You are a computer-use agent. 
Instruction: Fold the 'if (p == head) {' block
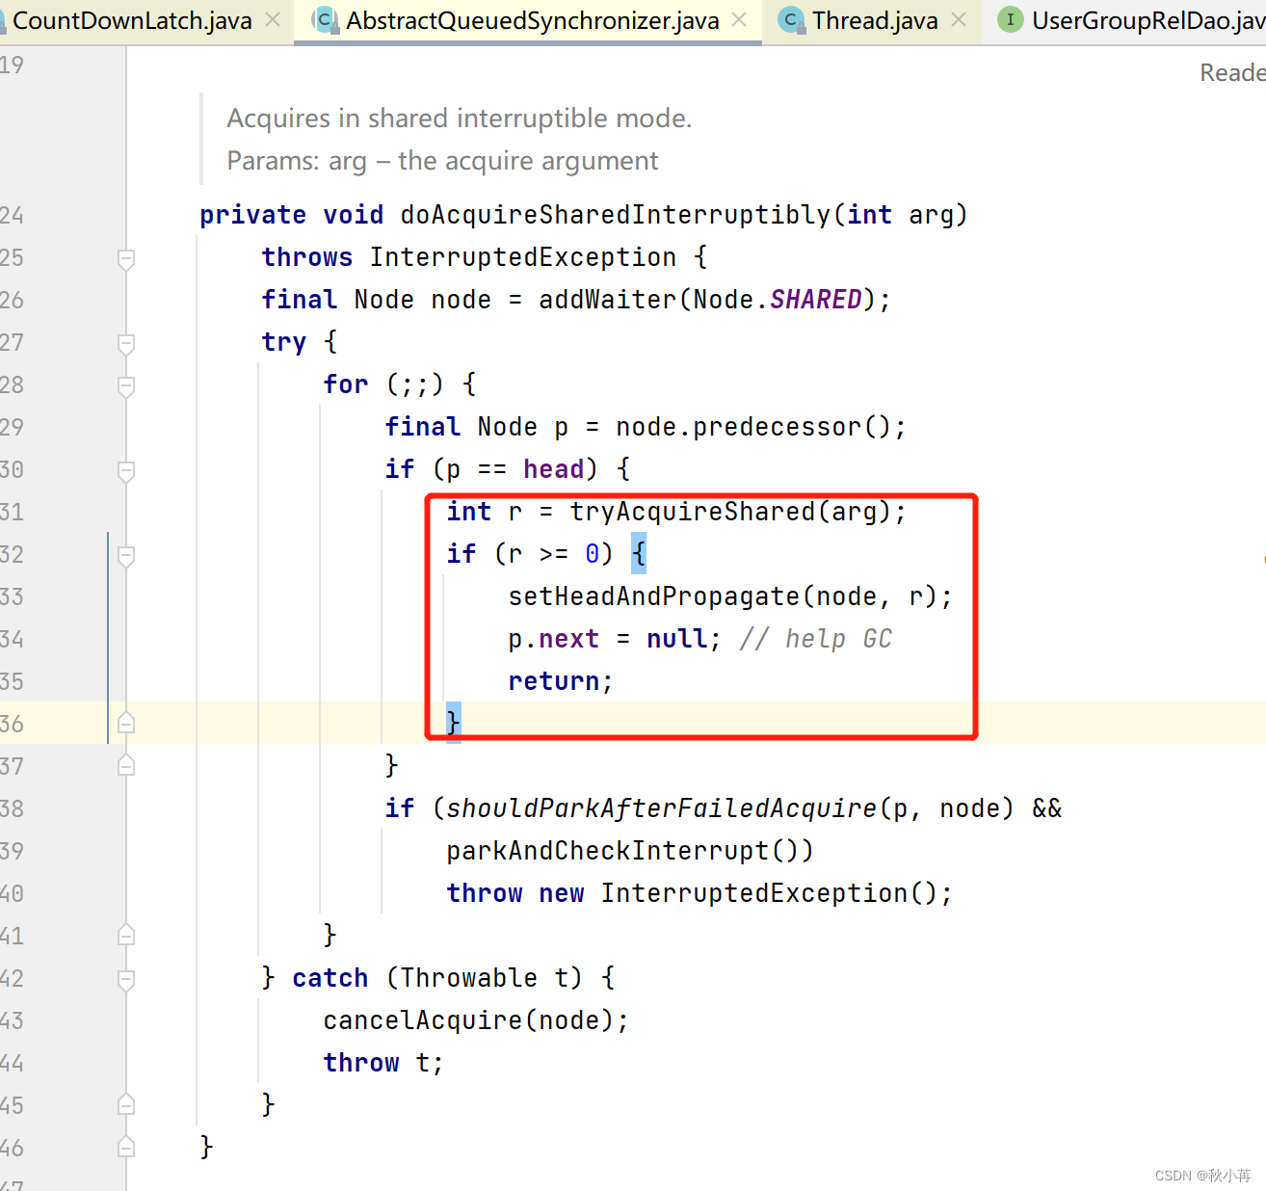126,470
